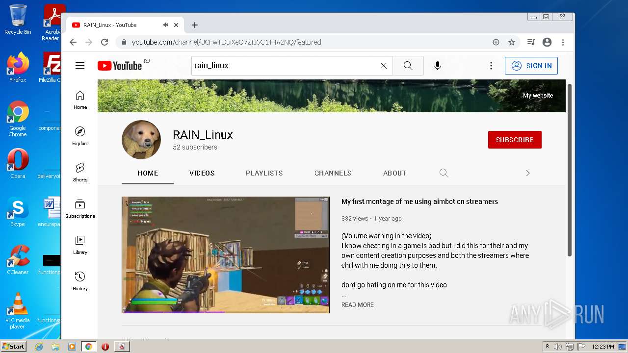This screenshot has height=353, width=628.
Task: Open Subscriptions in the sidebar
Action: 80,209
